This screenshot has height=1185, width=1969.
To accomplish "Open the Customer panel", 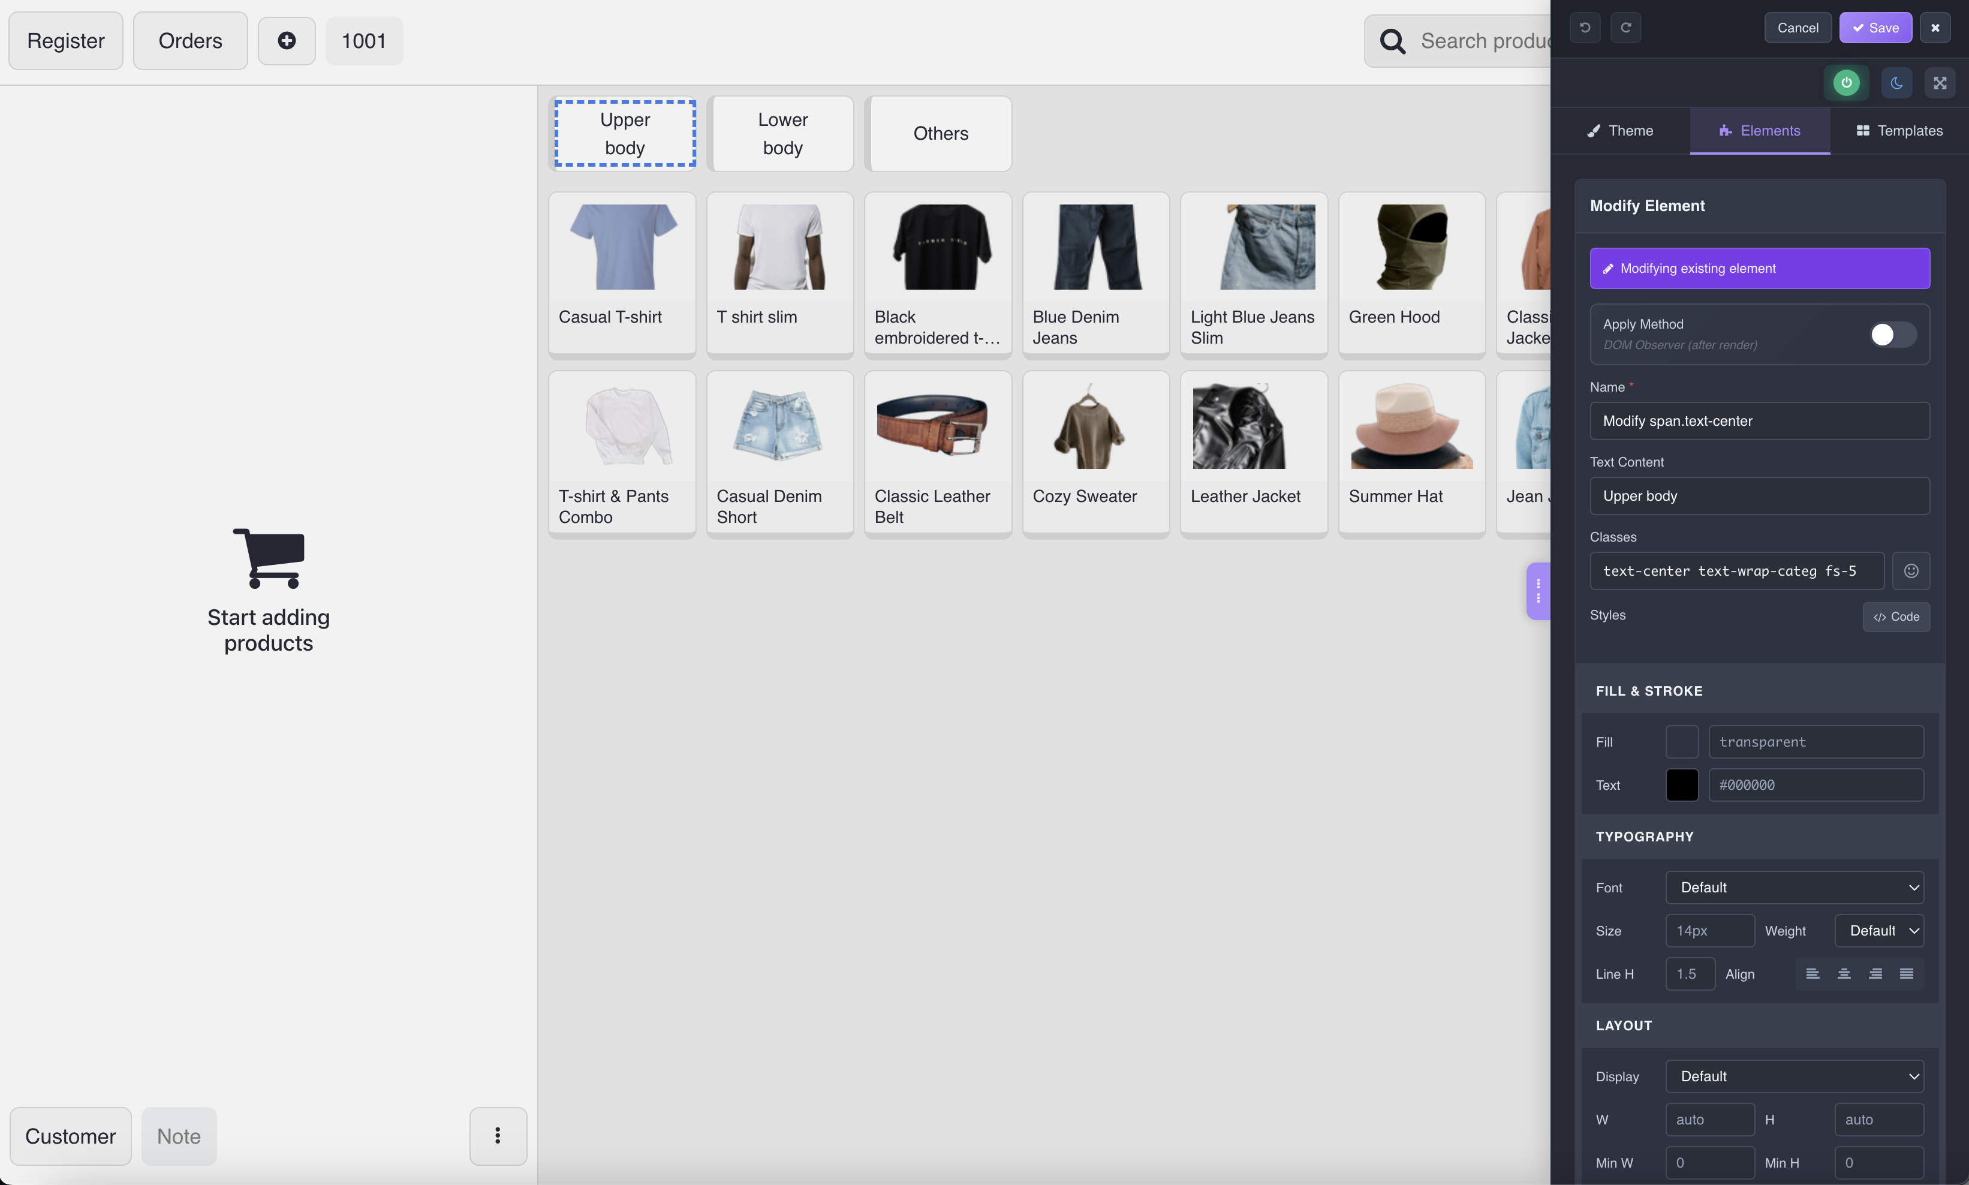I will coord(70,1135).
